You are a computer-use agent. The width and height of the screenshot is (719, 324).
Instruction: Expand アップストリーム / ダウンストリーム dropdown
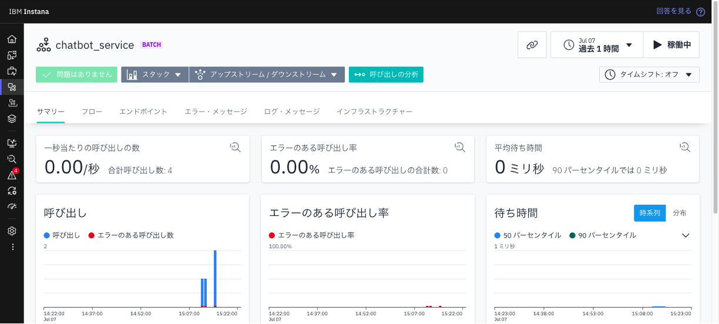coord(267,75)
